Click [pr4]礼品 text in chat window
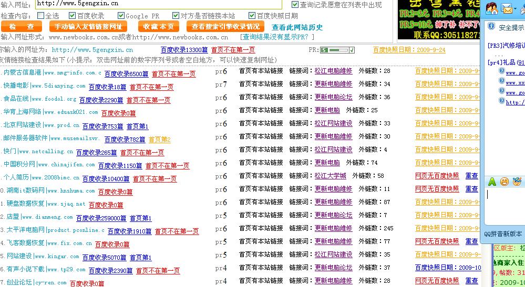The width and height of the screenshot is (525, 287). click(506, 62)
